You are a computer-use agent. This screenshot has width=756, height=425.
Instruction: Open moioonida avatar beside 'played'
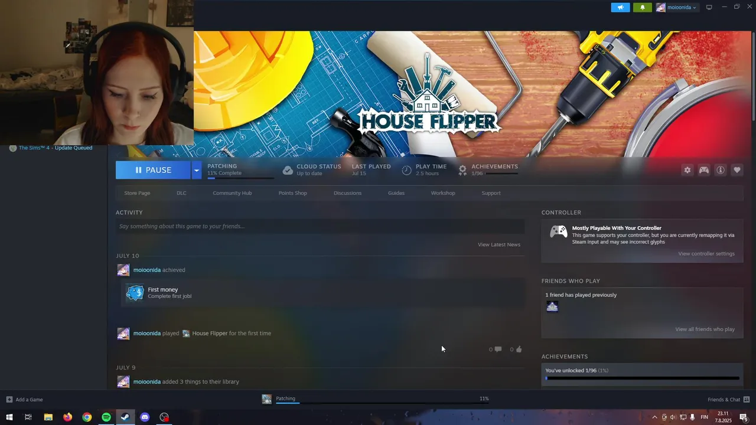(123, 334)
